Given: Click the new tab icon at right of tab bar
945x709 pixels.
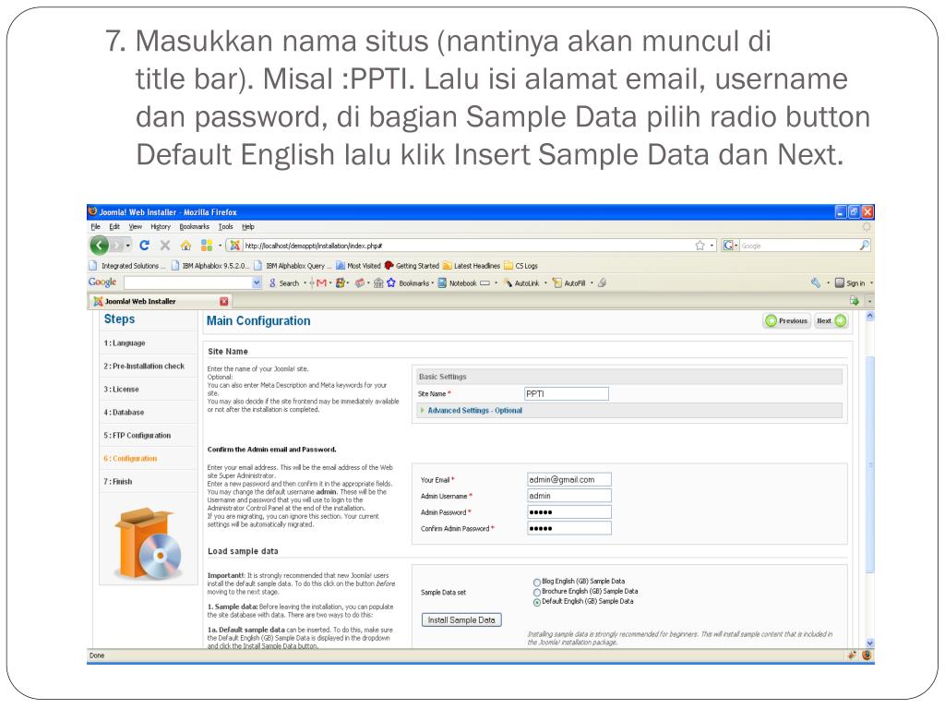Looking at the screenshot, I should 854,300.
